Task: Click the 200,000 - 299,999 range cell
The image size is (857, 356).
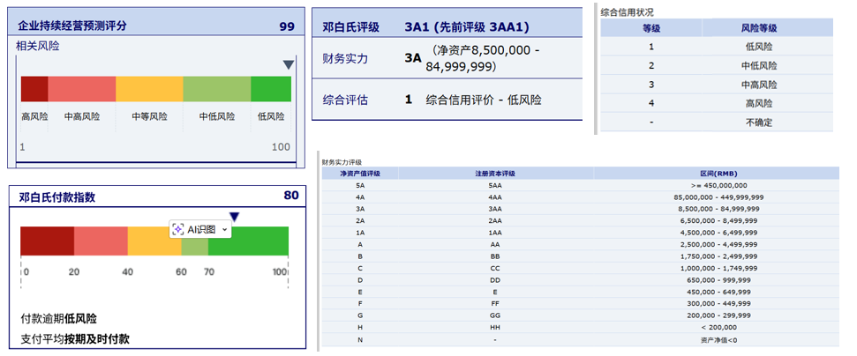Action: click(x=718, y=315)
